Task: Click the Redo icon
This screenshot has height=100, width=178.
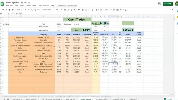Action: point(6,10)
